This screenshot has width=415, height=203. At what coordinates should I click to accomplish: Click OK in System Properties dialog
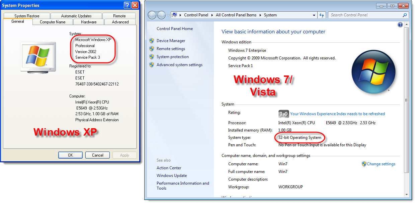point(70,155)
